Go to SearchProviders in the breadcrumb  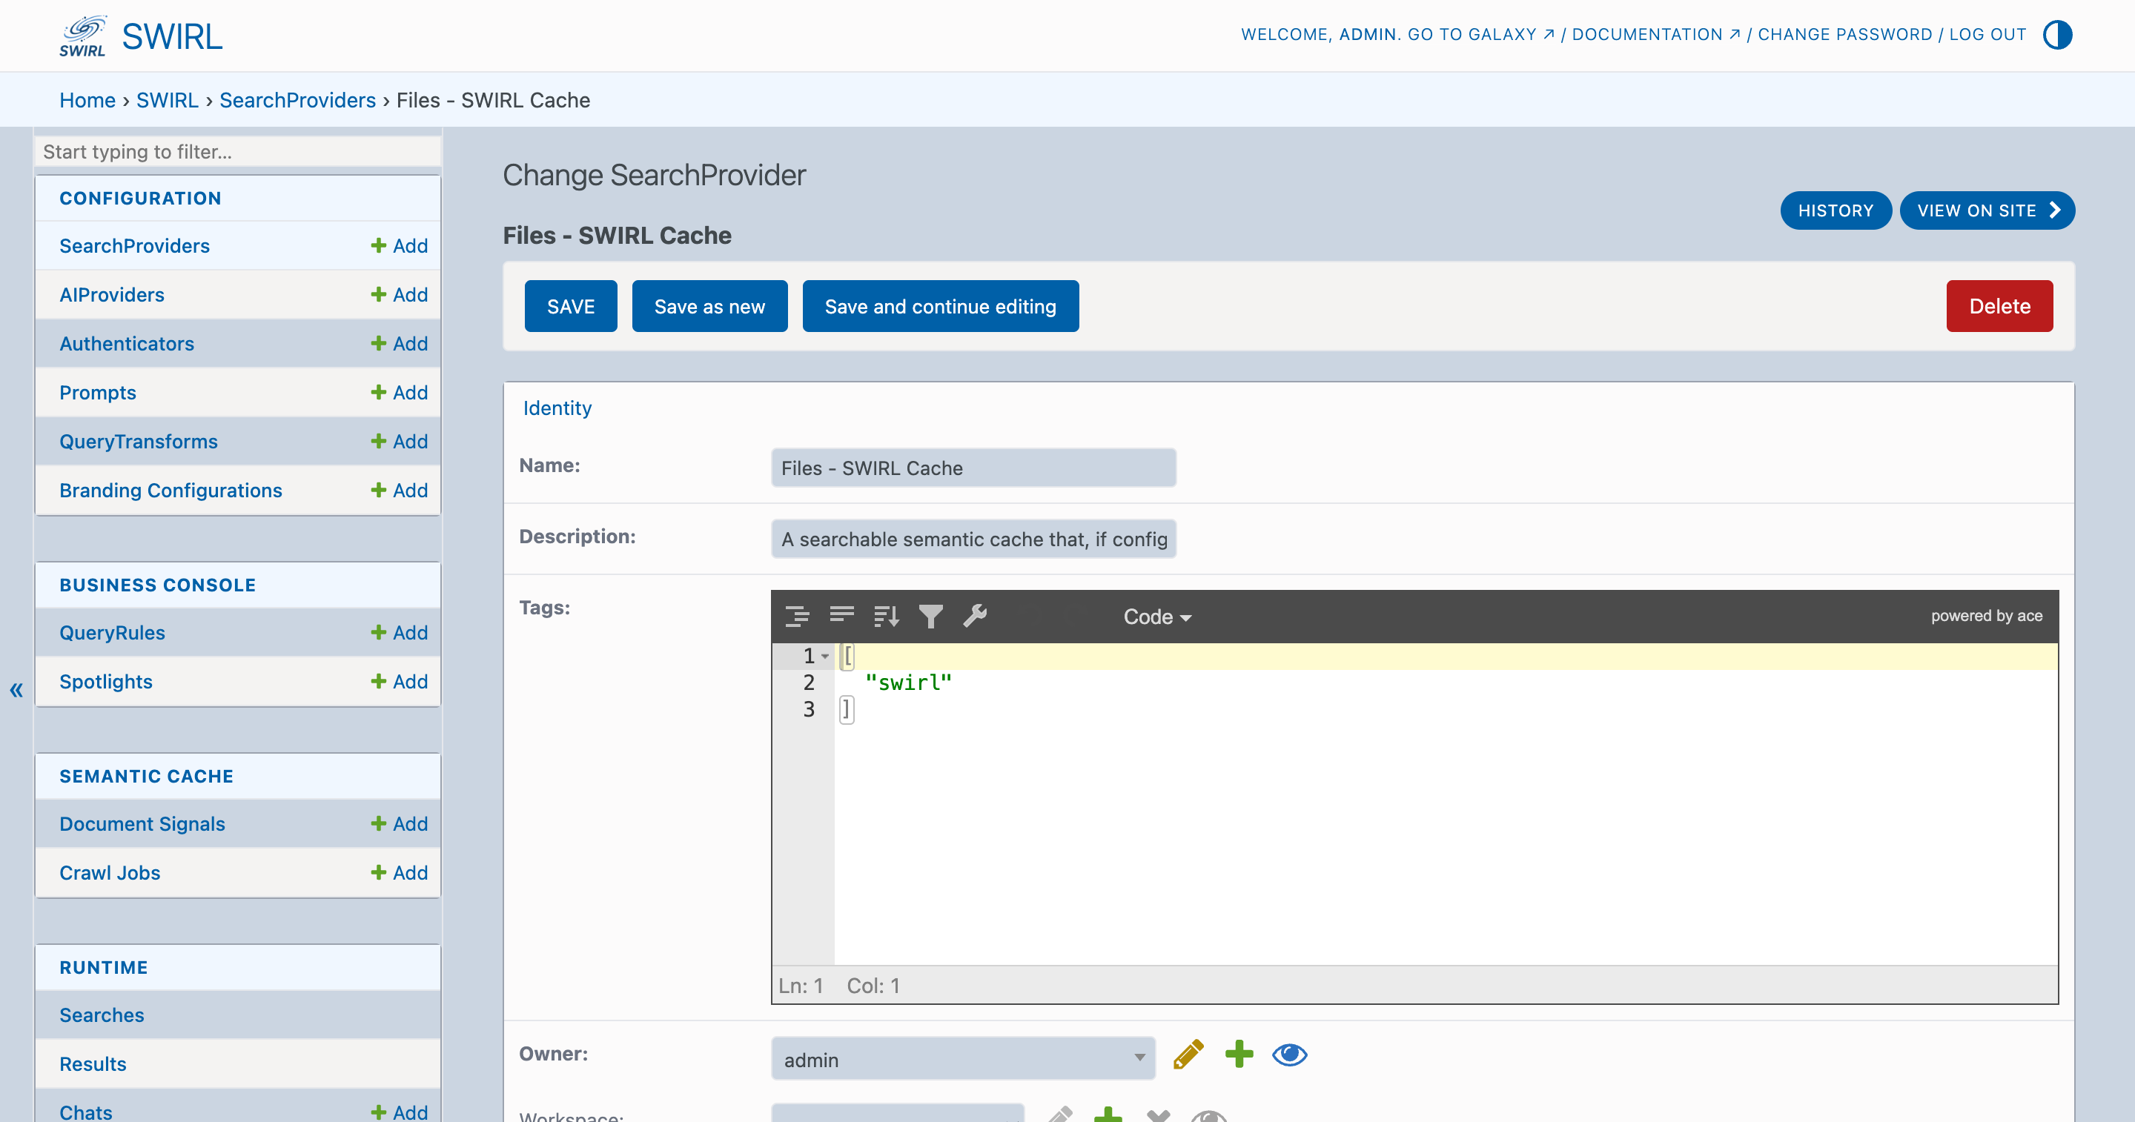297,100
